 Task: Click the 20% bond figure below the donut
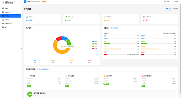tap(53, 60)
